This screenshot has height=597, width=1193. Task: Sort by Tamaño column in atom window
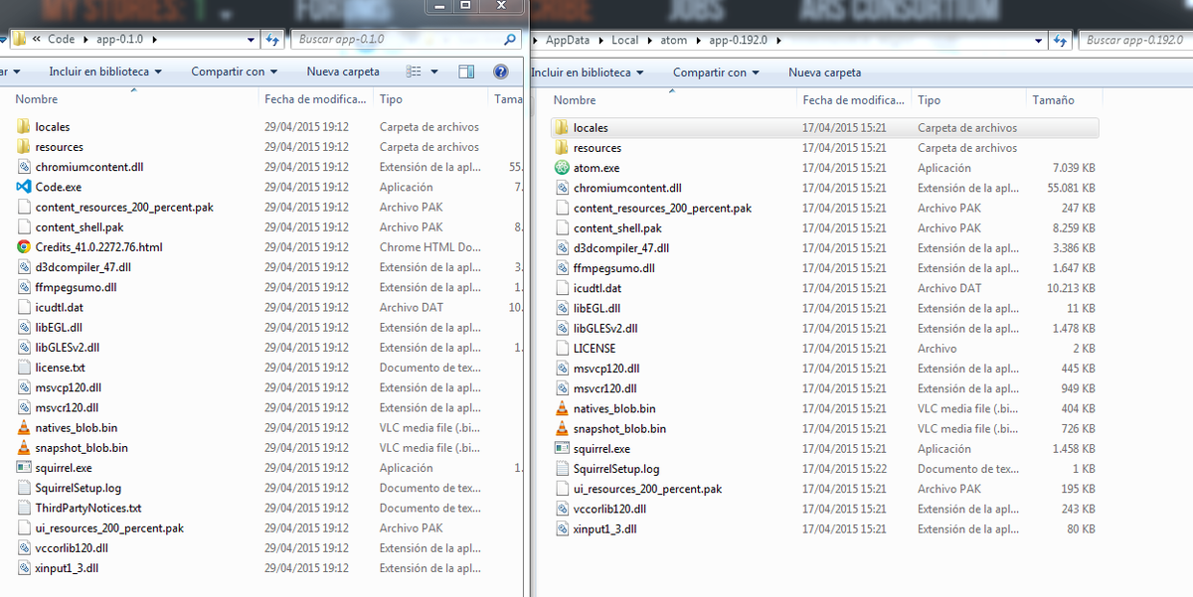(x=1065, y=100)
